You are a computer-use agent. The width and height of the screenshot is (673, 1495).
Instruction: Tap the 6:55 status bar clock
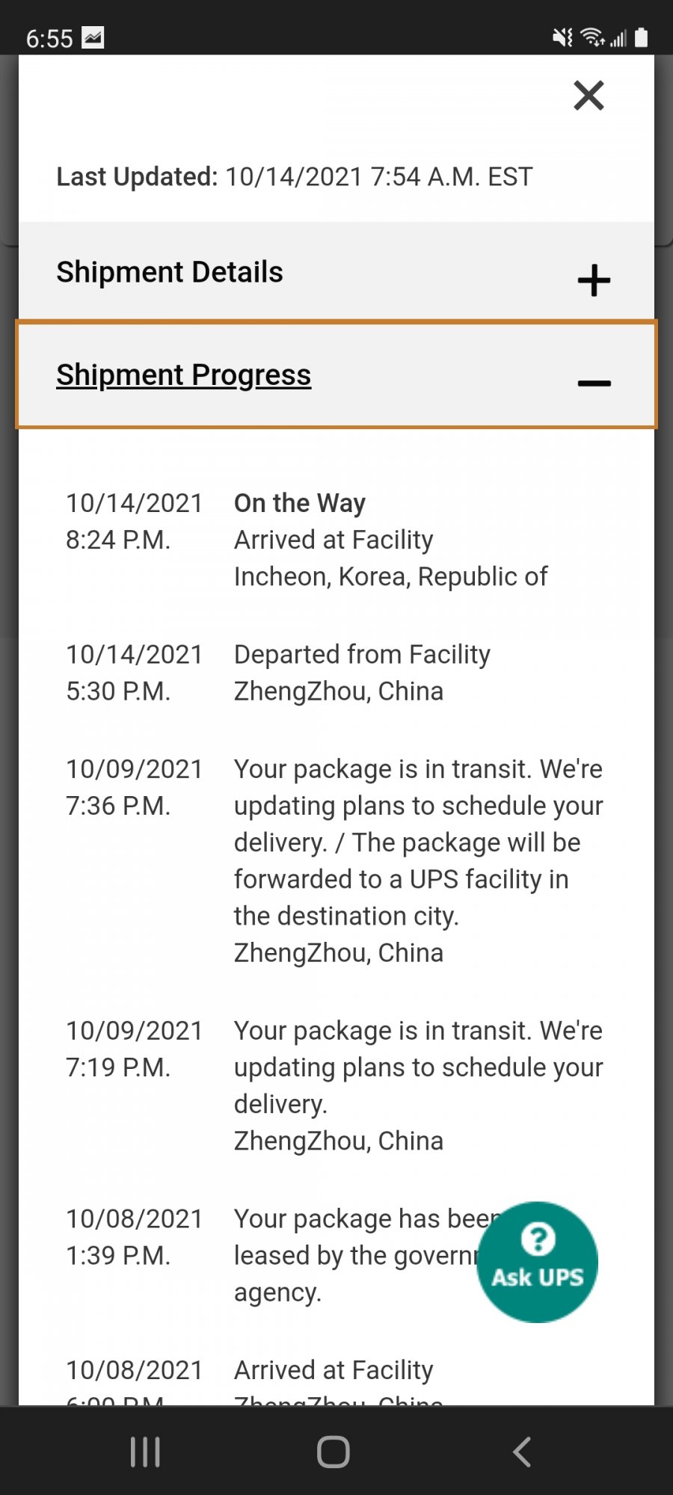pyautogui.click(x=49, y=38)
